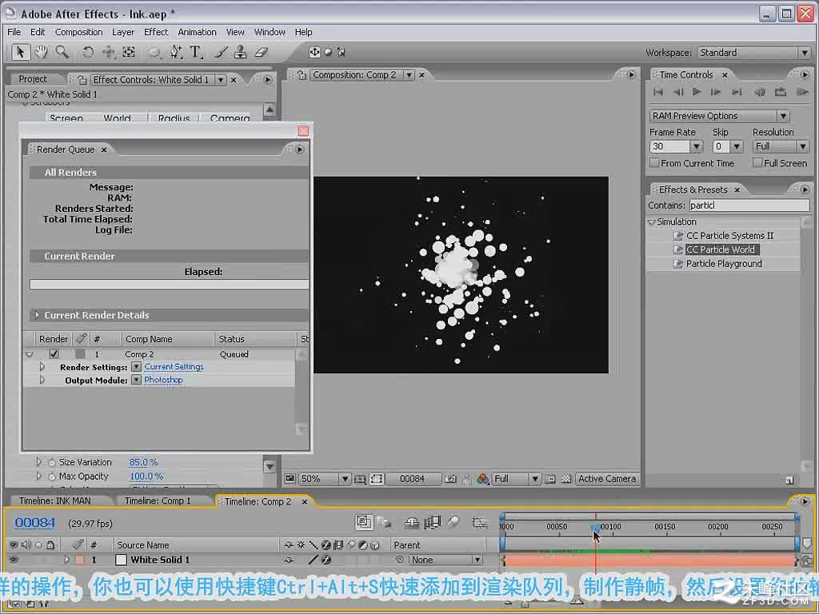Play the preview in Time Controls
Screen dimensions: 819x614
click(x=697, y=93)
